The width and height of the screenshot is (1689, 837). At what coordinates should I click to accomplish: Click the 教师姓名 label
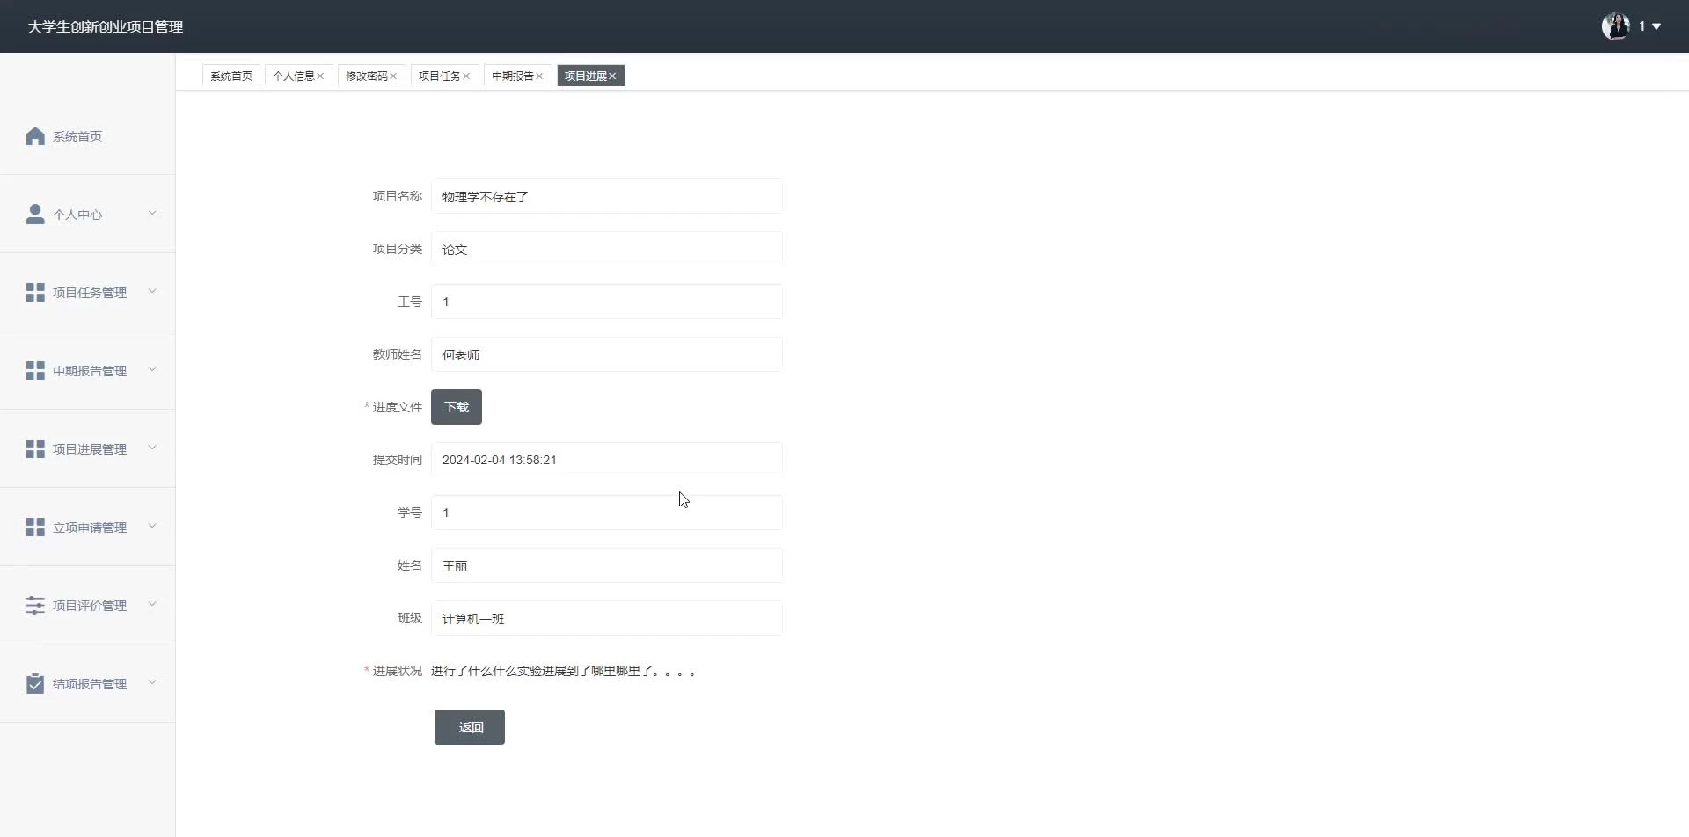pos(398,354)
